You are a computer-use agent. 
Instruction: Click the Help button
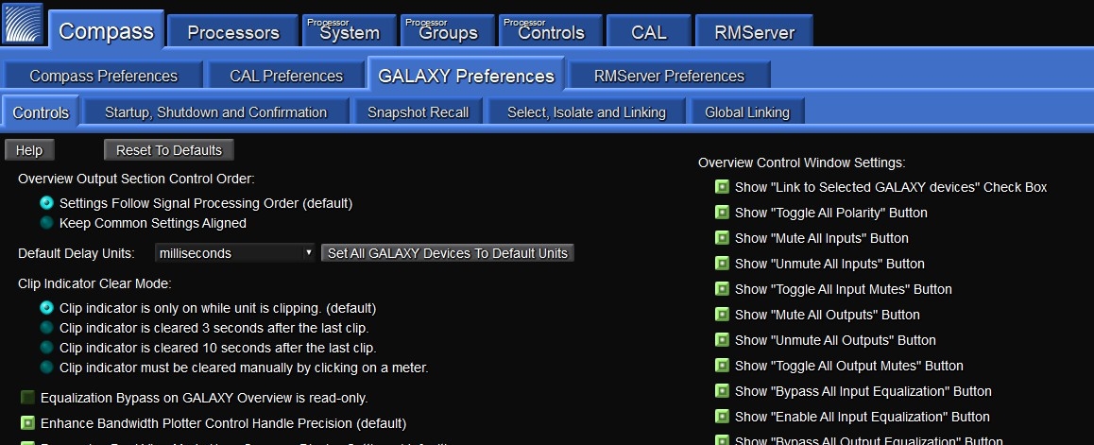[29, 150]
